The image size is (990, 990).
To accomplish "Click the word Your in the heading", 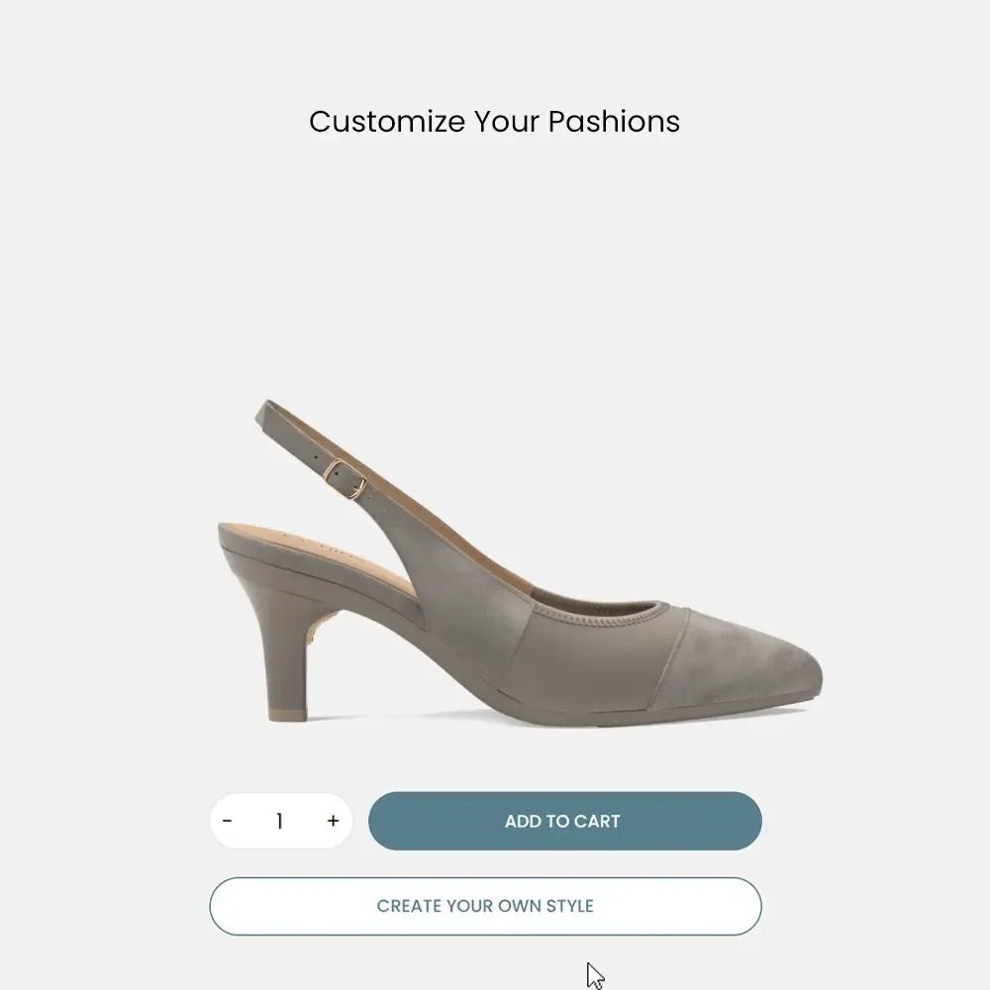I will coord(506,122).
